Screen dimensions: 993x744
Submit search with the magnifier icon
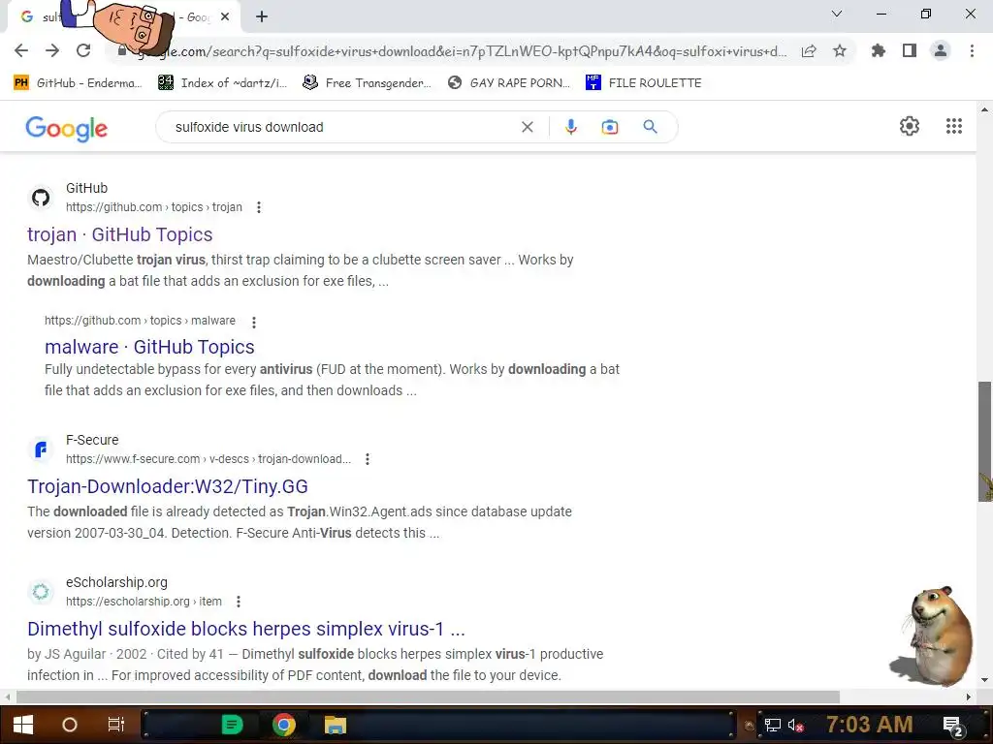650,127
